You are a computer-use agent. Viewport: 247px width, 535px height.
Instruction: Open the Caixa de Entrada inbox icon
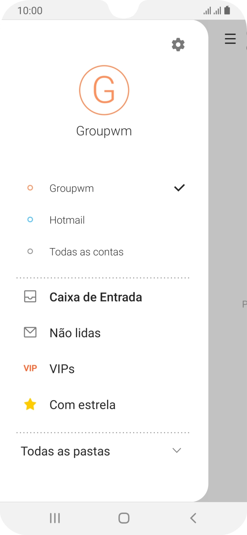pos(30,297)
